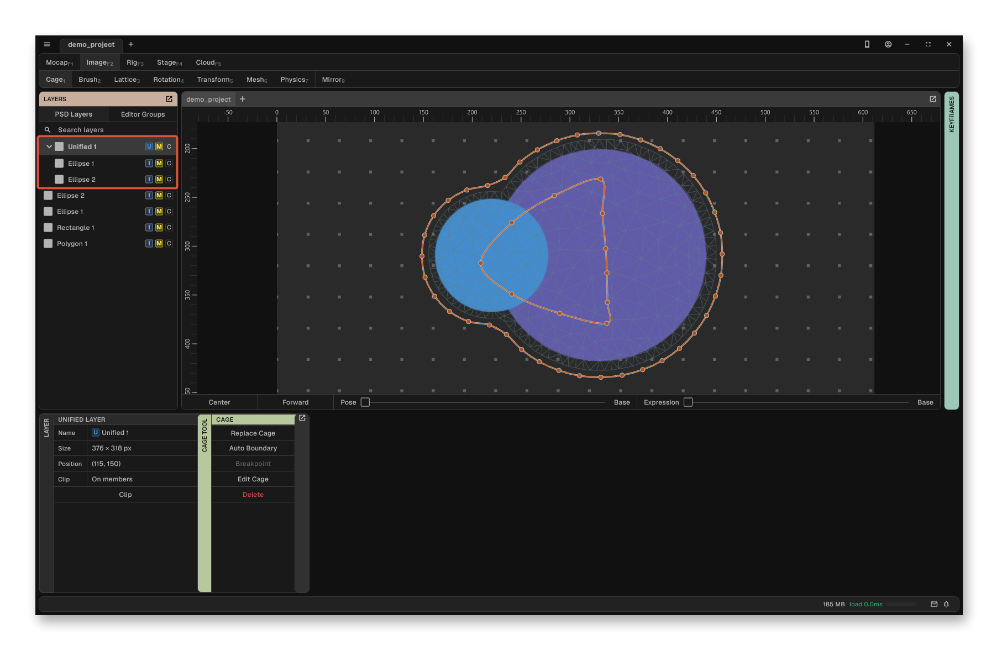The image size is (1002, 666).
Task: Open notifications bell in status bar
Action: click(946, 604)
